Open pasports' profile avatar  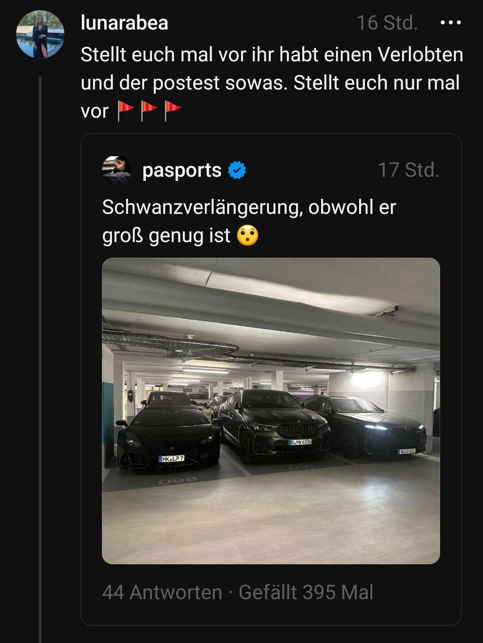point(116,170)
